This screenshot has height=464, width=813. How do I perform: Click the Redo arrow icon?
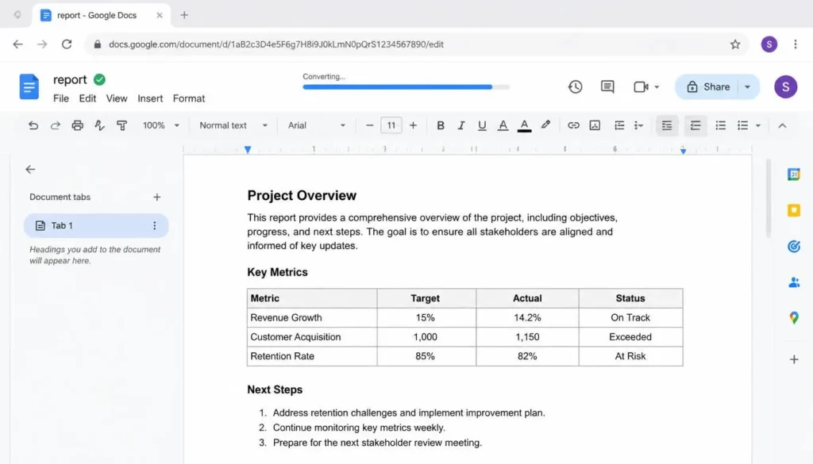pyautogui.click(x=55, y=125)
